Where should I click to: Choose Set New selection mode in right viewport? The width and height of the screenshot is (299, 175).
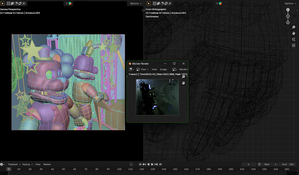click(154, 3)
